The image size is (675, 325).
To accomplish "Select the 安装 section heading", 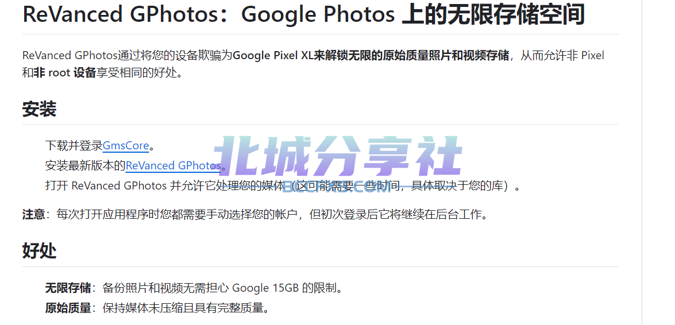I will point(39,109).
